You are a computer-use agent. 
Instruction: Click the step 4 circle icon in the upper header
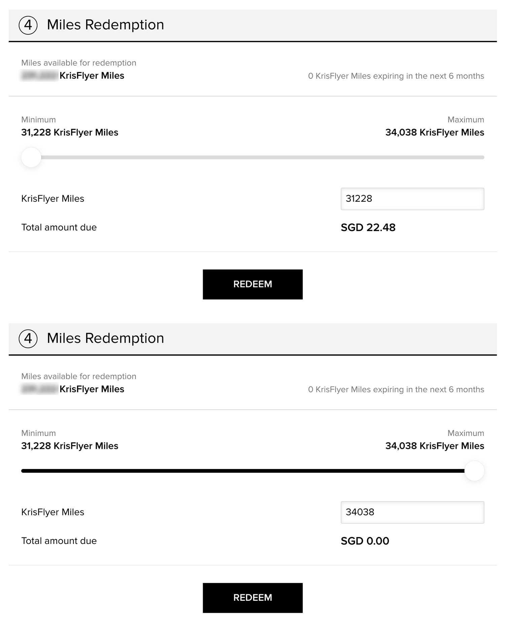point(28,25)
